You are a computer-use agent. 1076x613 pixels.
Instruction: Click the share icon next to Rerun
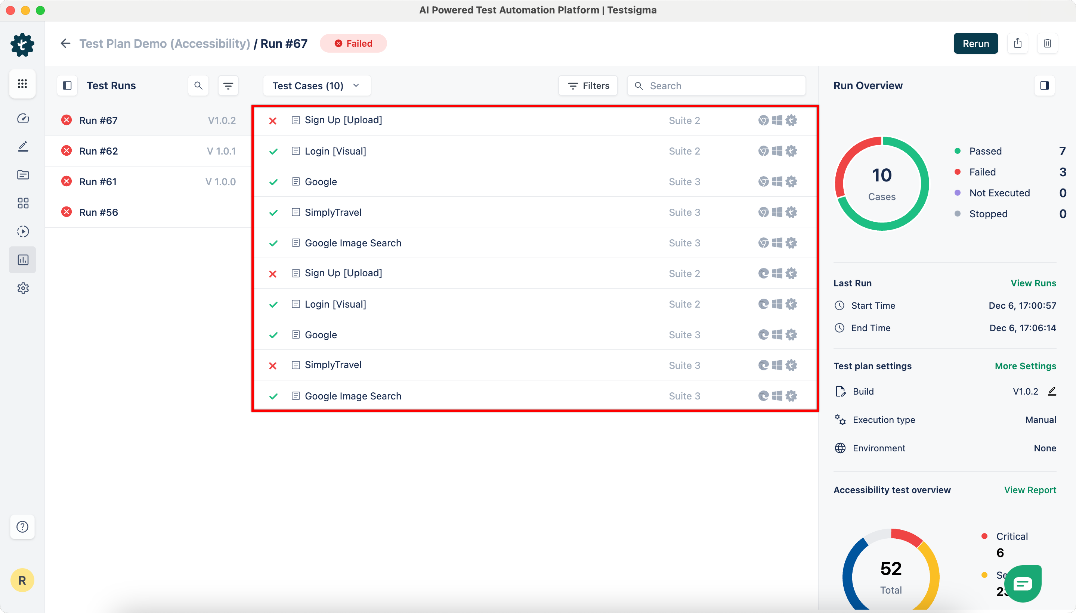pyautogui.click(x=1017, y=43)
